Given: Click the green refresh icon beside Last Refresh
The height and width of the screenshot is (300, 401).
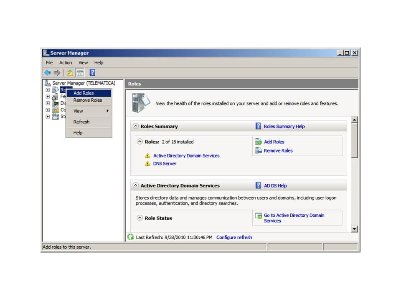Looking at the screenshot, I should coord(131,237).
